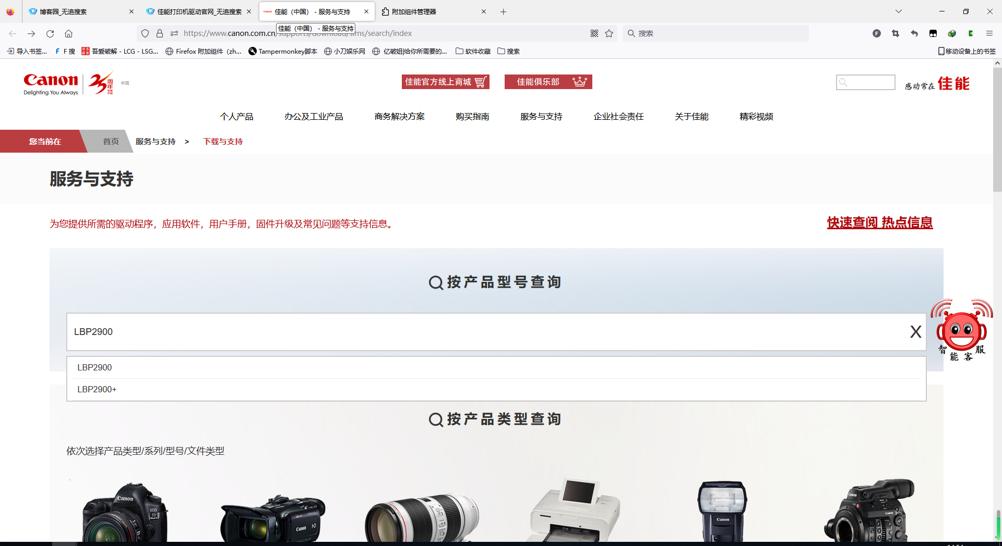Bookmark this page with the star icon
This screenshot has width=1002, height=546.
[609, 33]
